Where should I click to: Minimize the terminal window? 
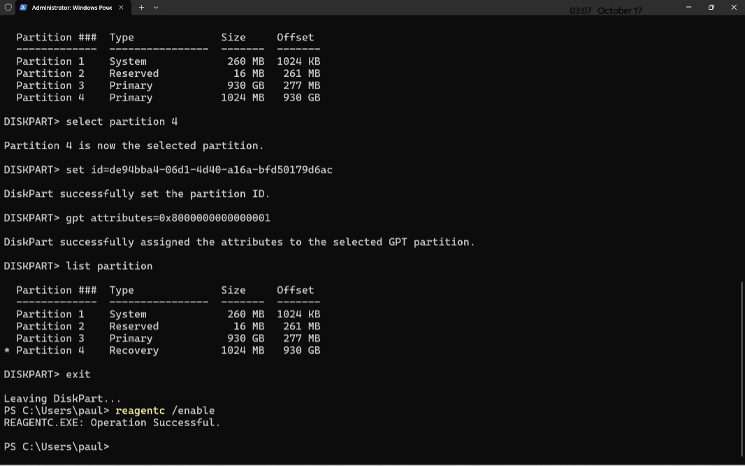pyautogui.click(x=688, y=8)
